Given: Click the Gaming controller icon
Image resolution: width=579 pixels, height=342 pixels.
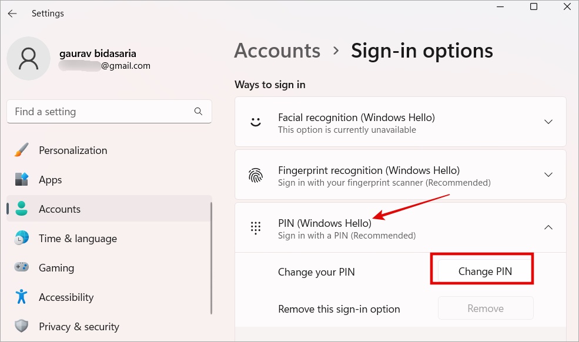Looking at the screenshot, I should [x=22, y=268].
